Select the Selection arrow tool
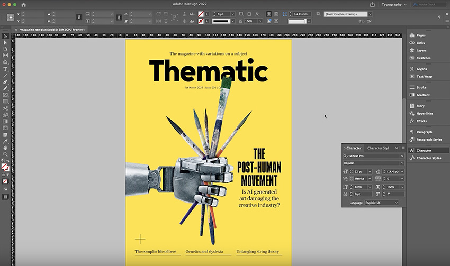The height and width of the screenshot is (266, 450). point(5,36)
